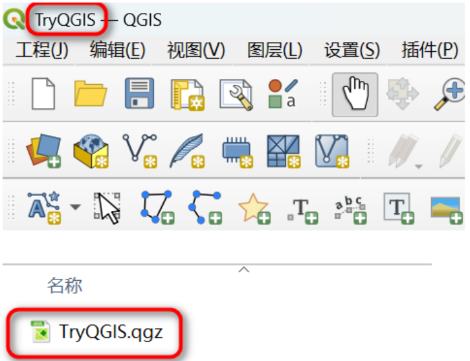Create a new virtual layer

coord(332,151)
